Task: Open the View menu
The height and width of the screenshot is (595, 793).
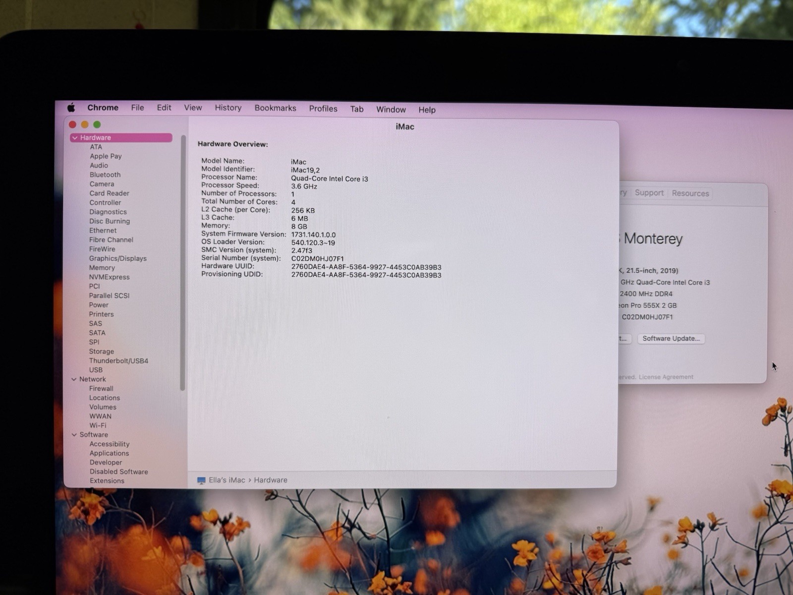Action: pos(193,108)
